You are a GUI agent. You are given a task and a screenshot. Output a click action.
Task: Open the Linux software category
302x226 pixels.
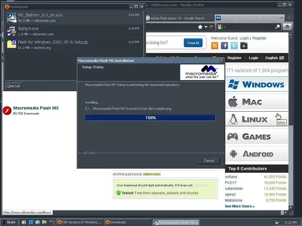[257, 119]
